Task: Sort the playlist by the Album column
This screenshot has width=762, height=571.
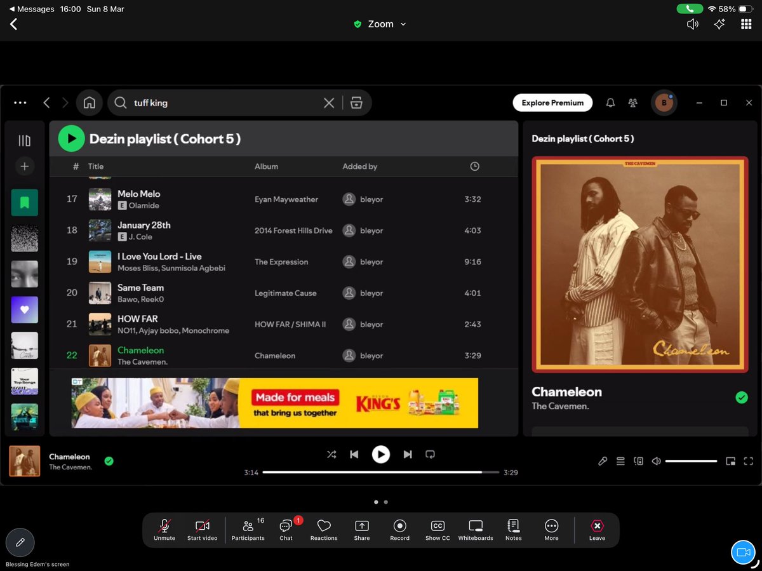Action: click(x=266, y=166)
